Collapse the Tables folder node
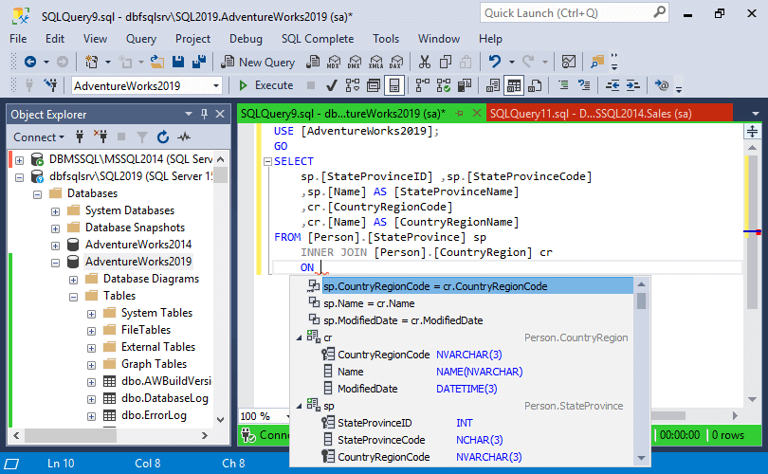This screenshot has height=474, width=768. click(73, 297)
